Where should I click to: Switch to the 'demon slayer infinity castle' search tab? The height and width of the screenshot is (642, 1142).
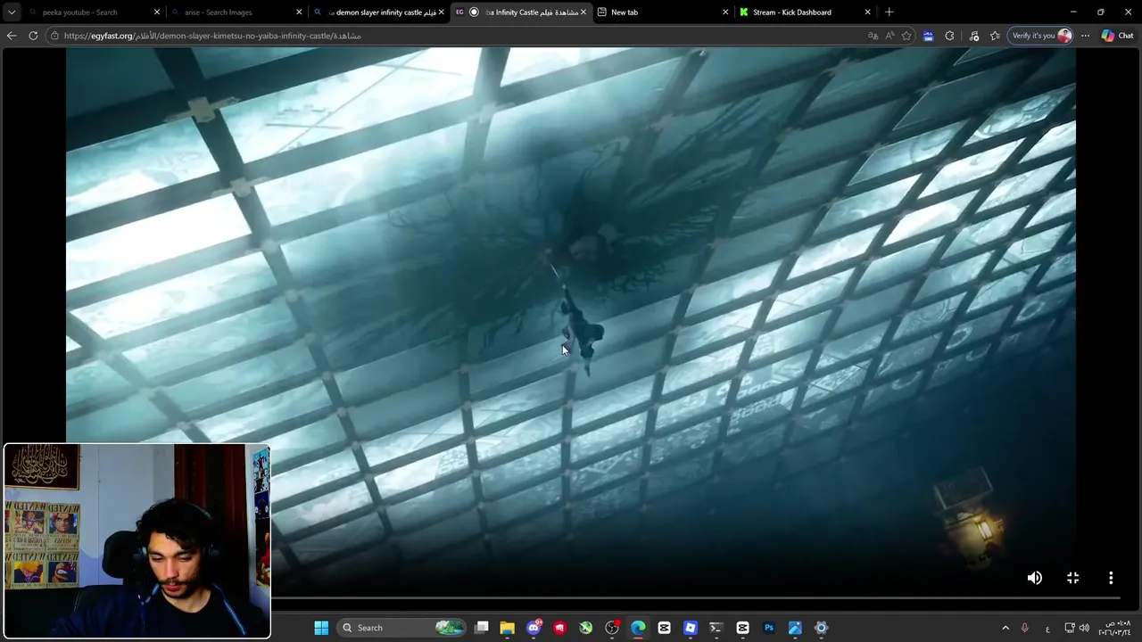[x=377, y=12]
